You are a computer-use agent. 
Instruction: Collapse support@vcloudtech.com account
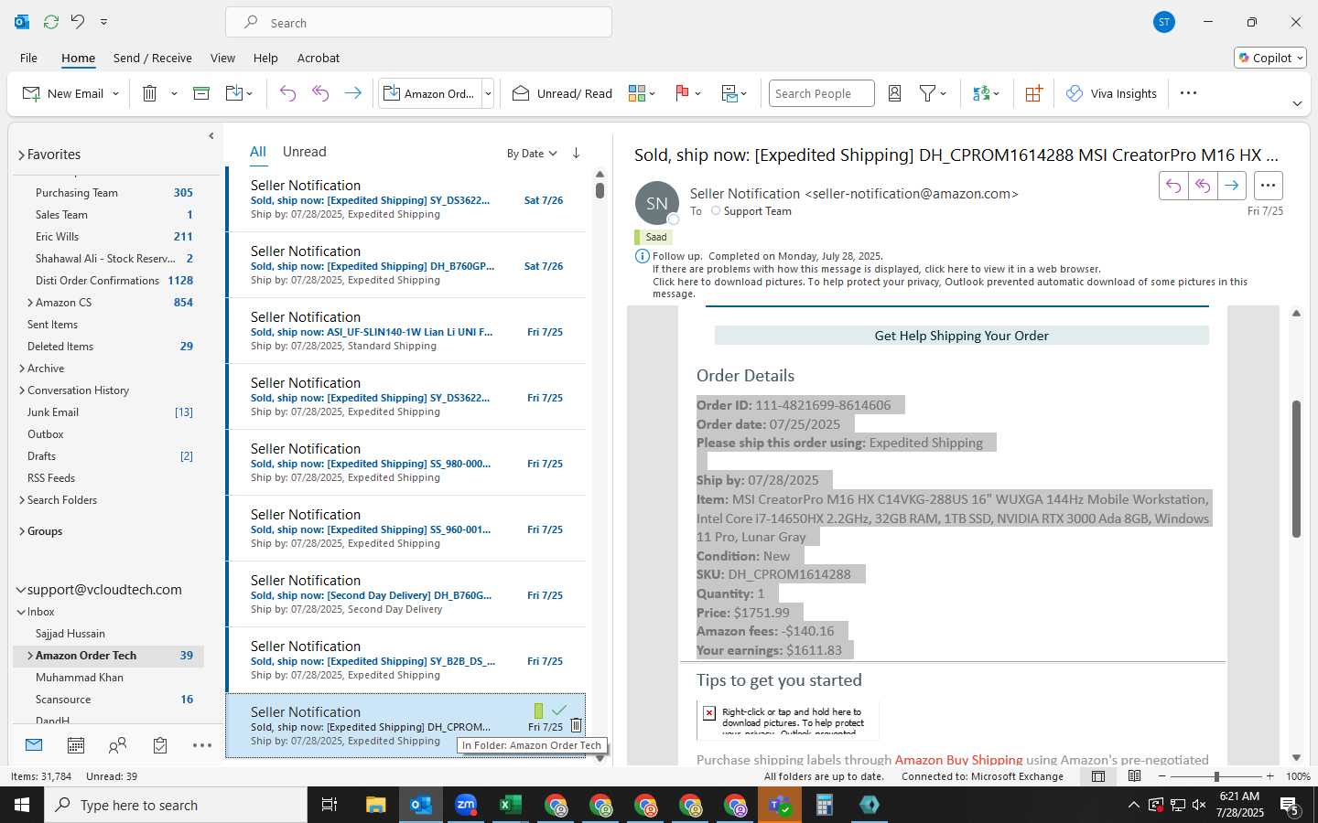(x=20, y=590)
